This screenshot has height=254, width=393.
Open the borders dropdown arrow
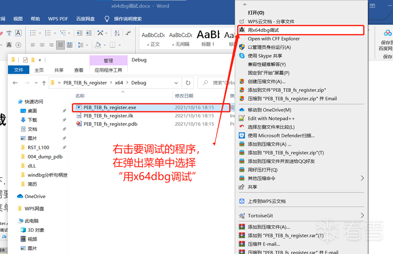click(119, 45)
